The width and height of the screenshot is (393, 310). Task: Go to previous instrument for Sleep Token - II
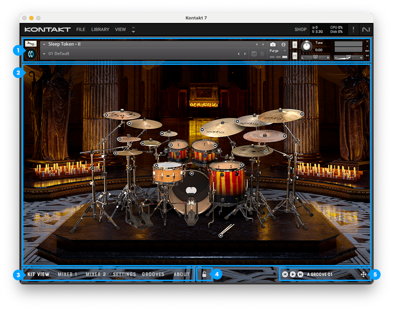click(257, 44)
